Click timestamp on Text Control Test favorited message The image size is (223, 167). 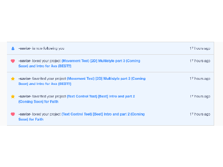200,96
